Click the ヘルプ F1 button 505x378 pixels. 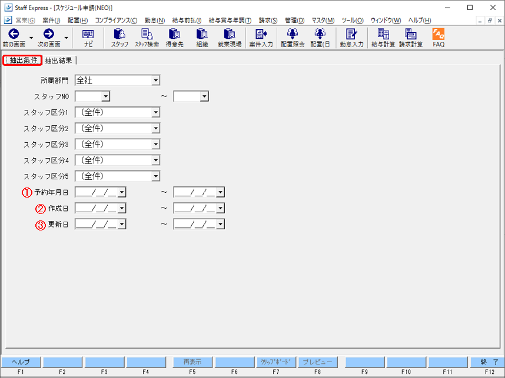21,362
